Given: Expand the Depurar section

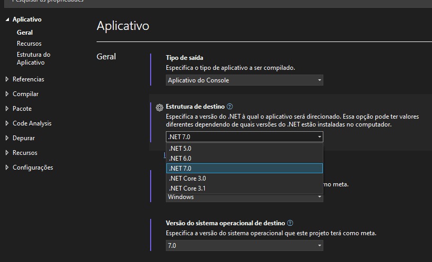Looking at the screenshot, I should point(7,138).
